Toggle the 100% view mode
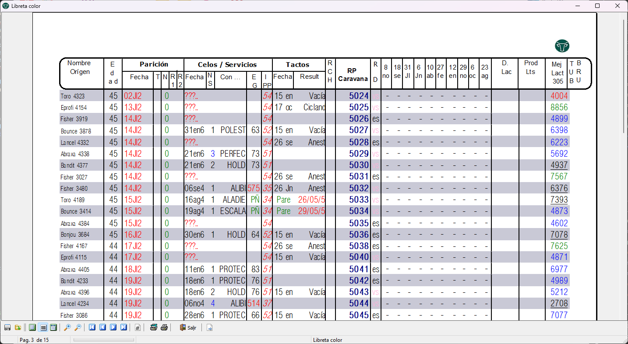 point(43,327)
